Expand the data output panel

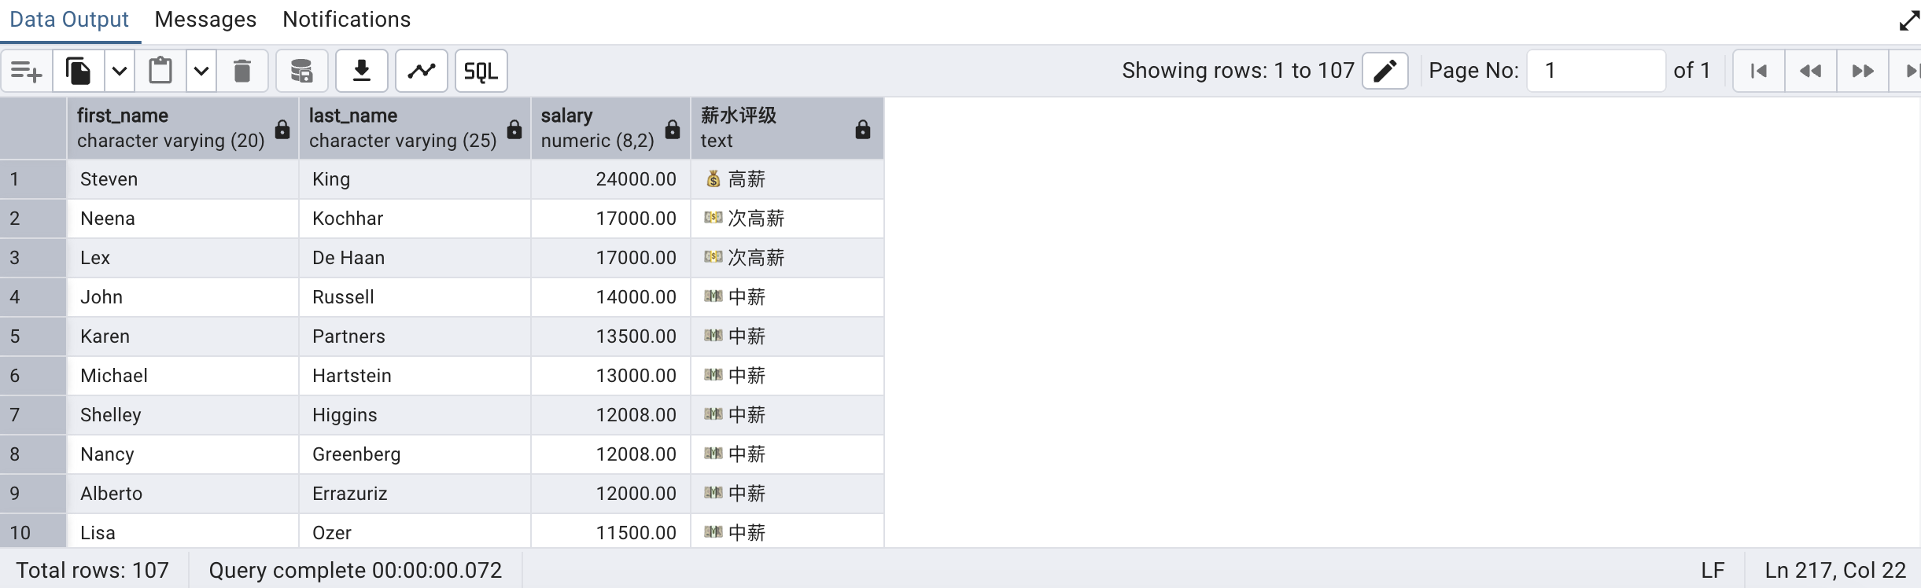(x=1908, y=20)
